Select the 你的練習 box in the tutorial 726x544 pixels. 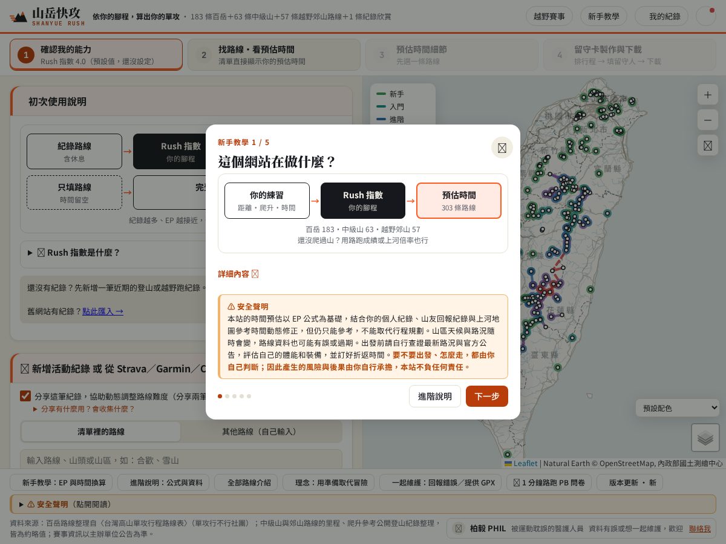(267, 201)
